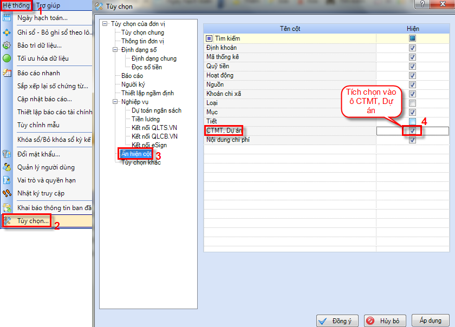Click the tools icon in Tùy chọn dialog title
Viewport: 455px width, 327px height.
[99, 6]
